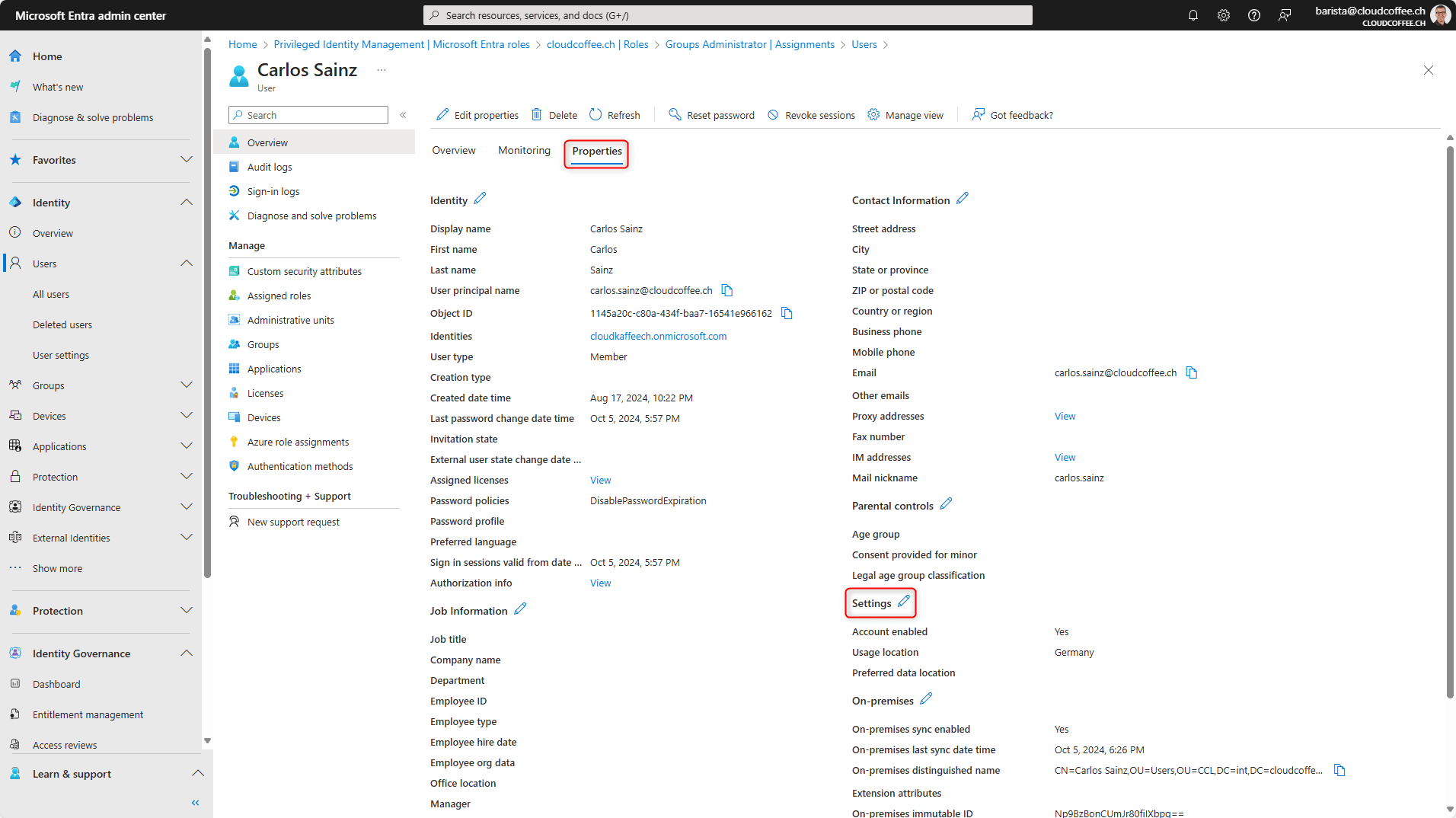Open the notifications bell

click(x=1193, y=14)
